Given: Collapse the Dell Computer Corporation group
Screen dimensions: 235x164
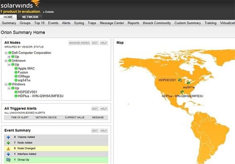Looking at the screenshot, I should pos(6,53).
